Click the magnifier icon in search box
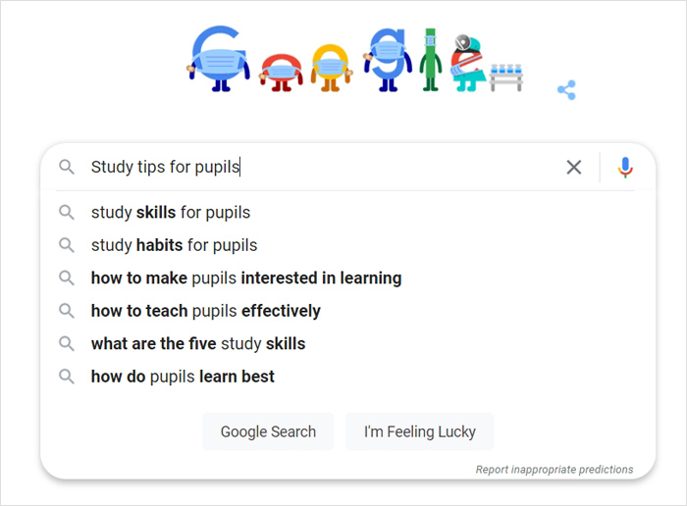The image size is (687, 506). pyautogui.click(x=67, y=168)
